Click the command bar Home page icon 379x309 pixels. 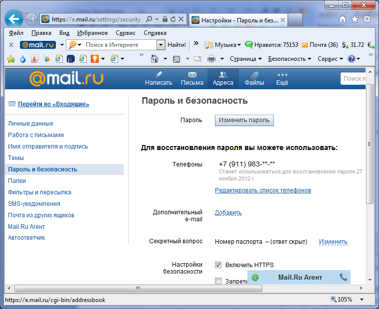pos(155,59)
